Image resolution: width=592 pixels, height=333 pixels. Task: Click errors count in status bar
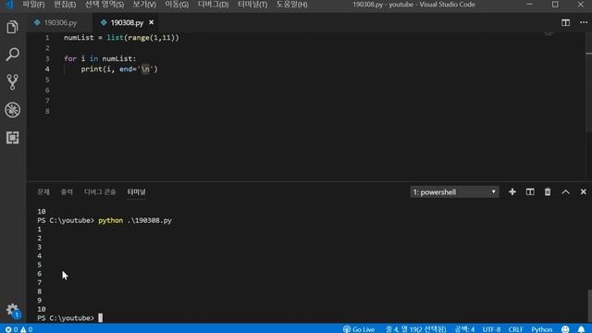(11, 329)
